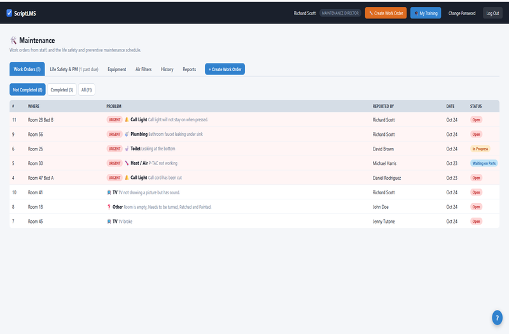509x334 pixels.
Task: Click the Maintenance Director role badge
Action: [340, 13]
